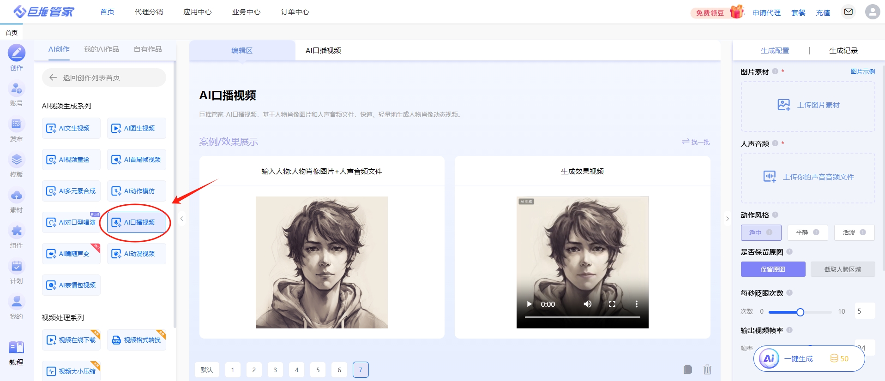
Task: Toggle video fullscreen icon
Action: [612, 304]
